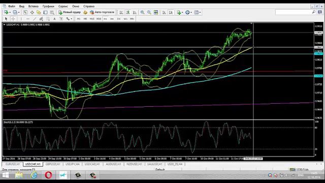This screenshot has height=183, width=325.
Task: Open the periods clock icon
Action: pos(187,12)
